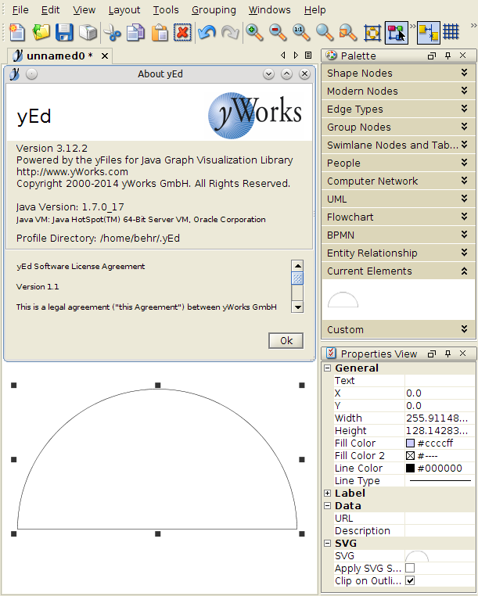Zoom to the selected elements

tap(348, 32)
